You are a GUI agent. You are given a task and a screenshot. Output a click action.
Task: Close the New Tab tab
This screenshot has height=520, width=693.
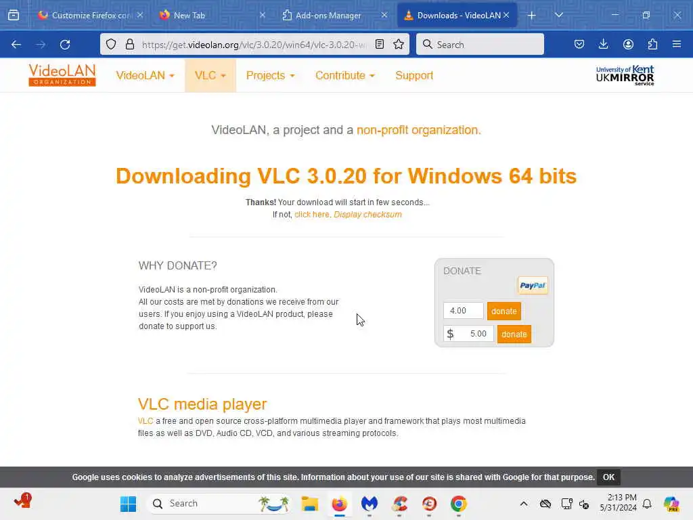[x=263, y=15]
